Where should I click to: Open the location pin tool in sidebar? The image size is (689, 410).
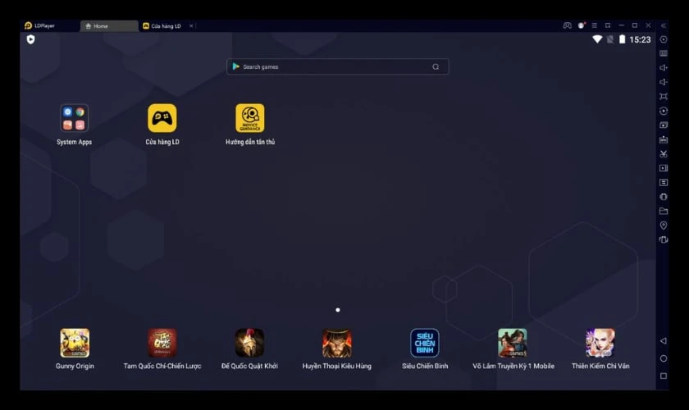pyautogui.click(x=664, y=225)
